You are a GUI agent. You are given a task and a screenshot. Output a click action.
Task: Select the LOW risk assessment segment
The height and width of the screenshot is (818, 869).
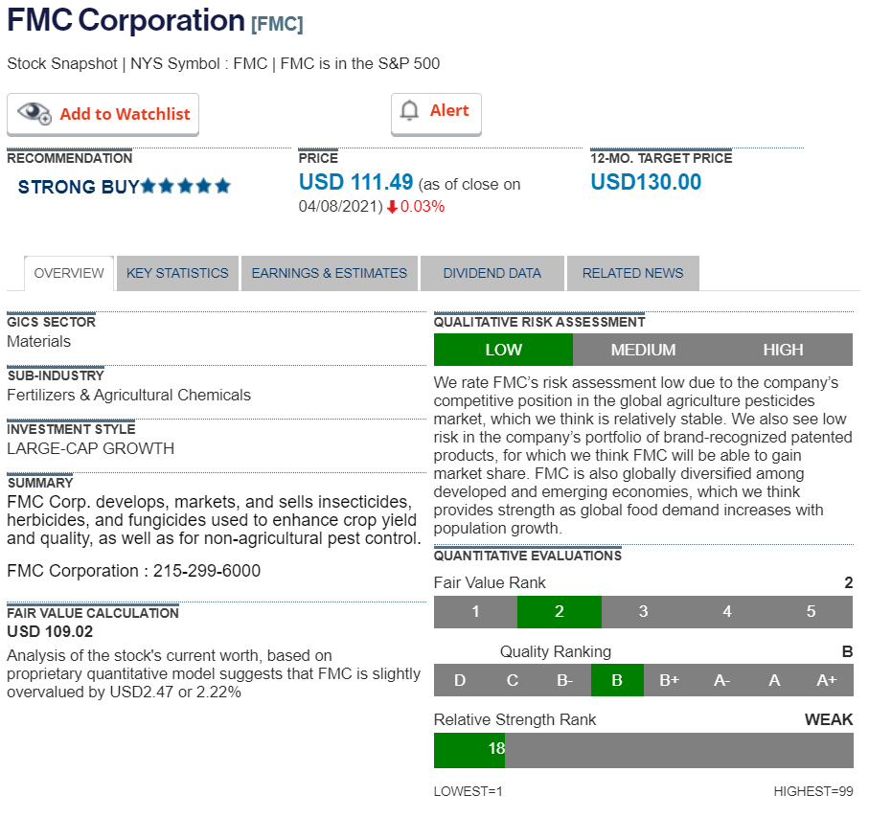(503, 350)
